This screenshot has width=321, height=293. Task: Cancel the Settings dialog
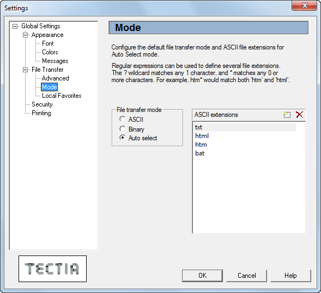[x=246, y=276]
